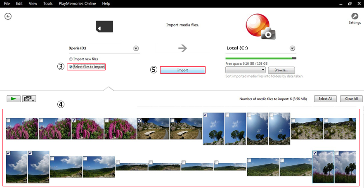Check last trees and clouds photo checkbox
The height and width of the screenshot is (188, 364).
337,153
